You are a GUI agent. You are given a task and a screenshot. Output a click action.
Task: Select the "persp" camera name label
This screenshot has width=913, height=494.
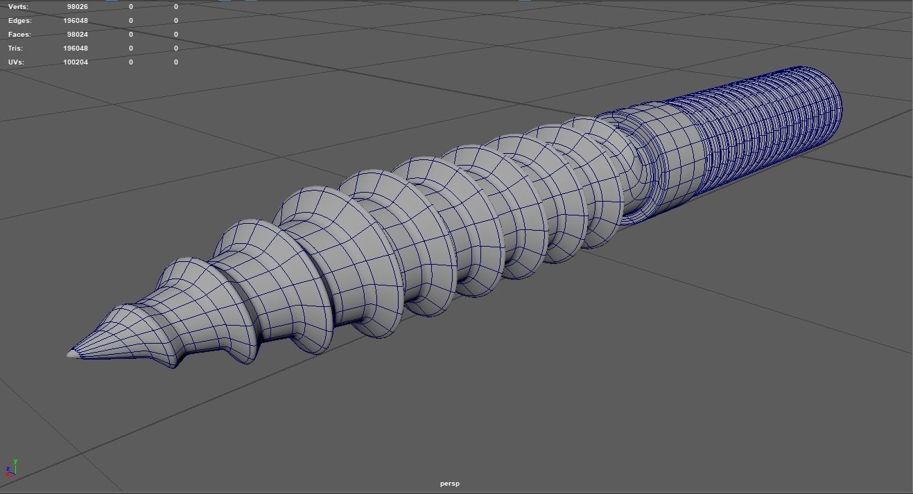[x=449, y=484]
